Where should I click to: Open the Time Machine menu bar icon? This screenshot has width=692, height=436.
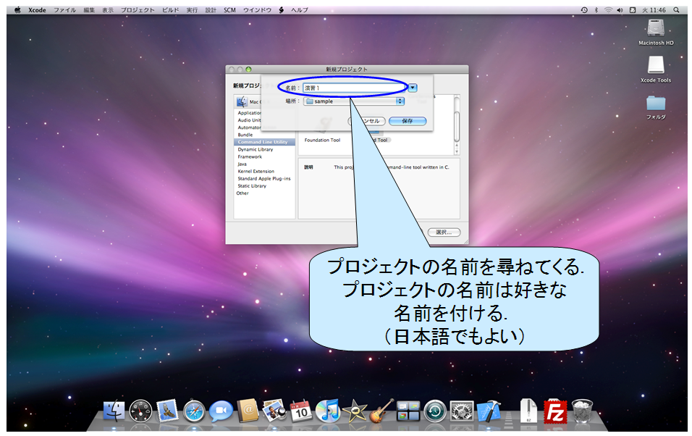coord(584,9)
